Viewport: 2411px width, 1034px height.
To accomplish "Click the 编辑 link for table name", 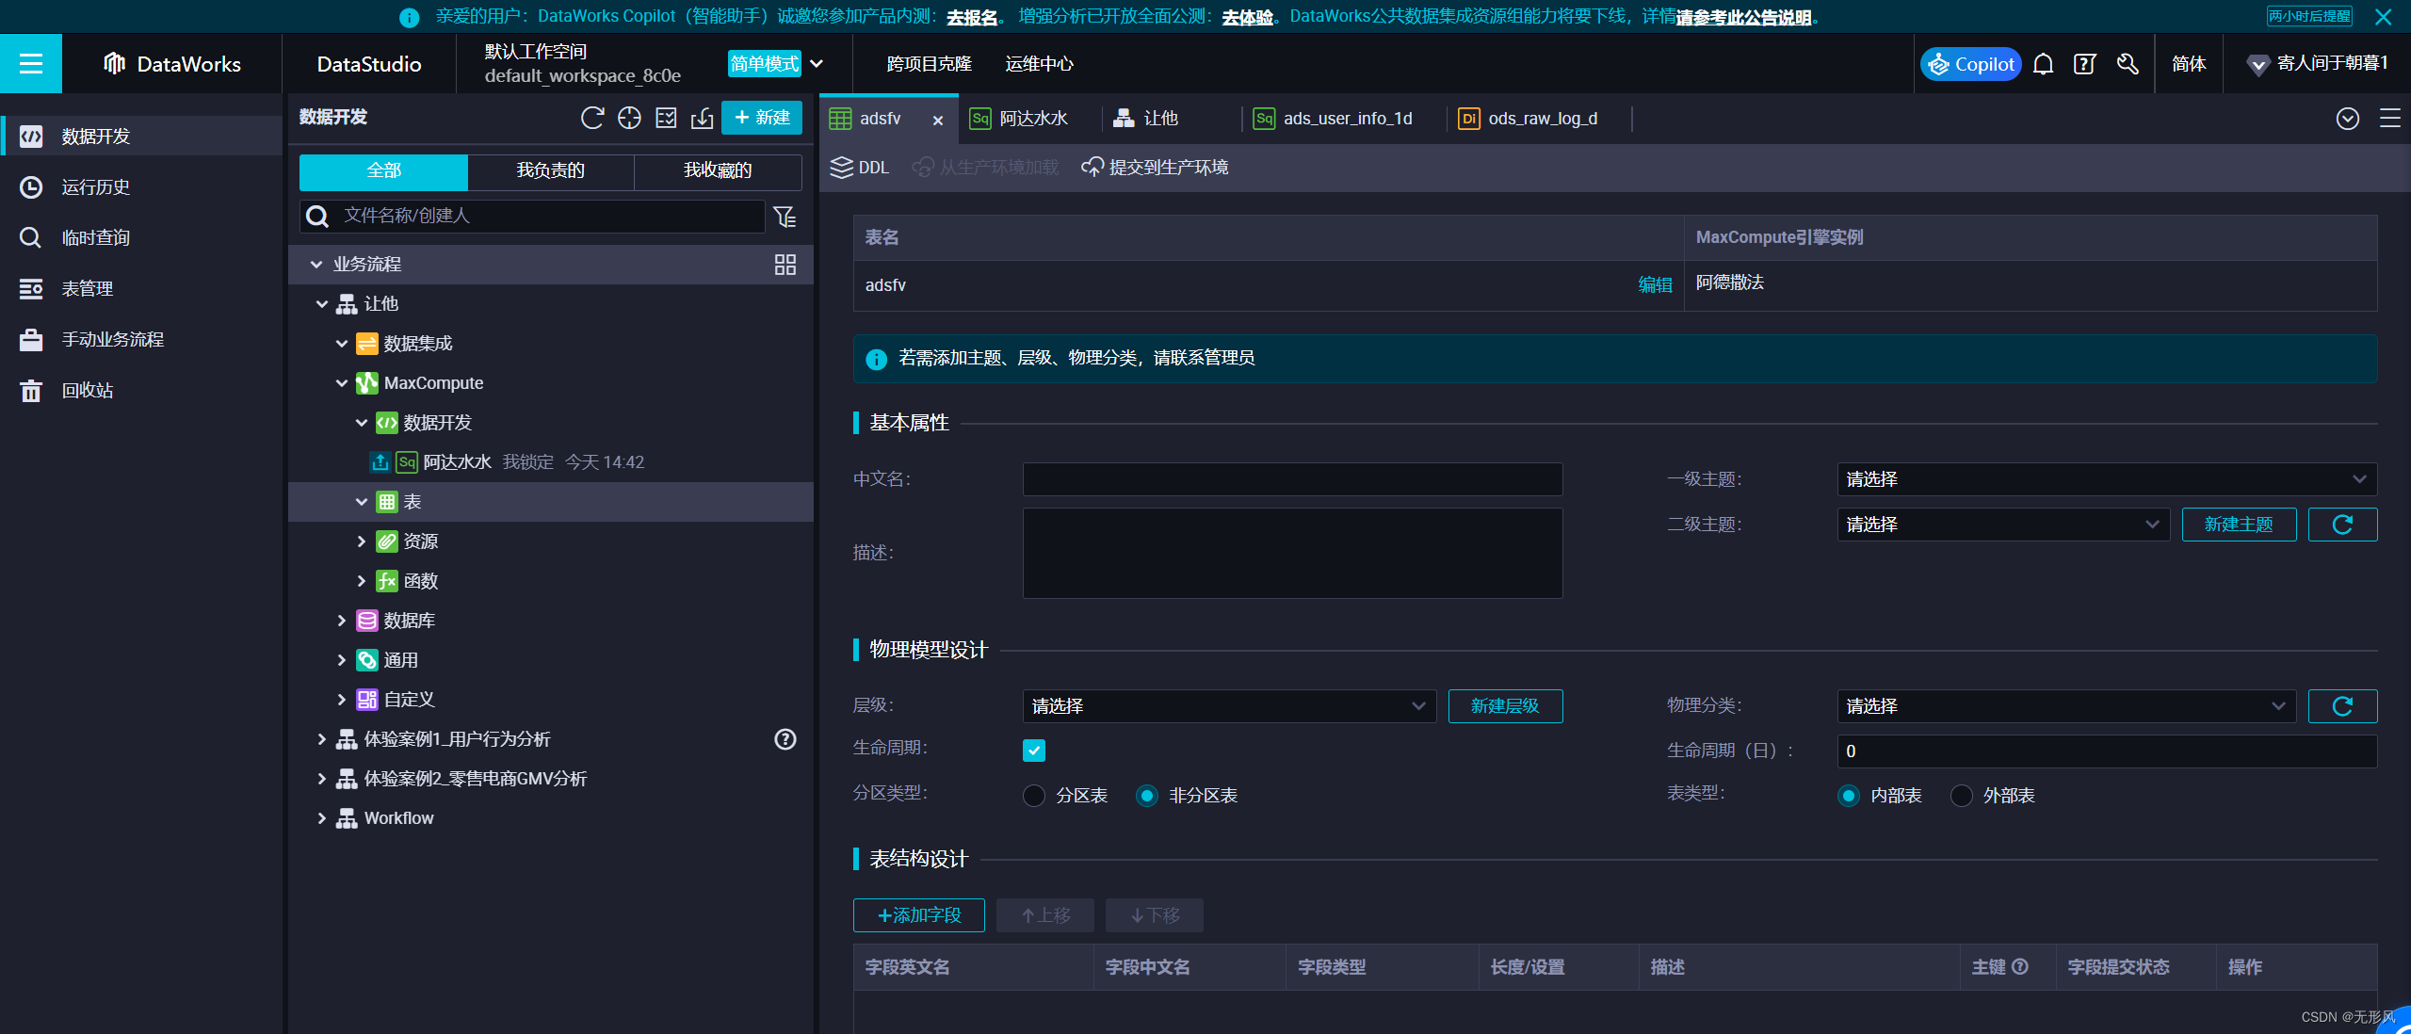I will 1655,284.
